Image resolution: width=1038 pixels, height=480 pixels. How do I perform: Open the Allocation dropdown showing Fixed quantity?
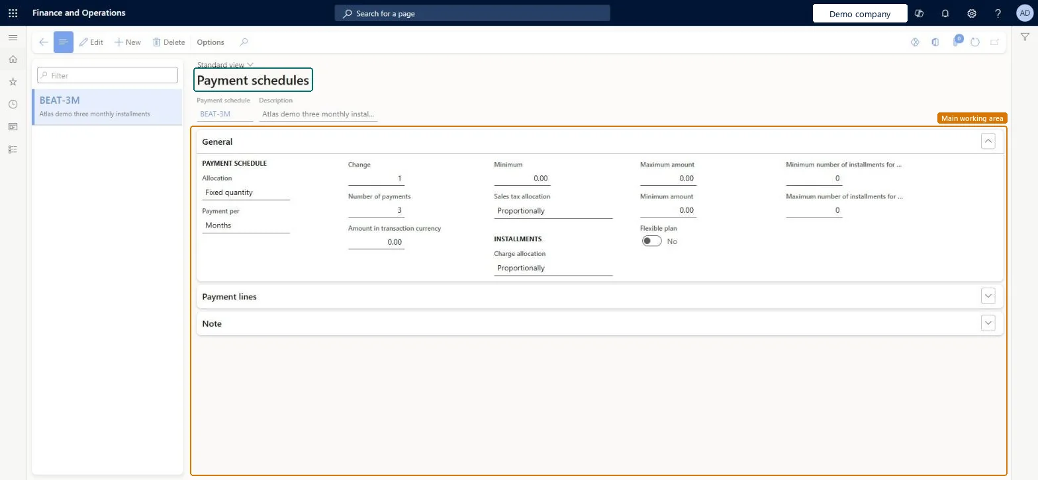pos(246,192)
